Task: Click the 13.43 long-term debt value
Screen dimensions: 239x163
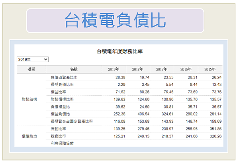Action: (x=217, y=84)
